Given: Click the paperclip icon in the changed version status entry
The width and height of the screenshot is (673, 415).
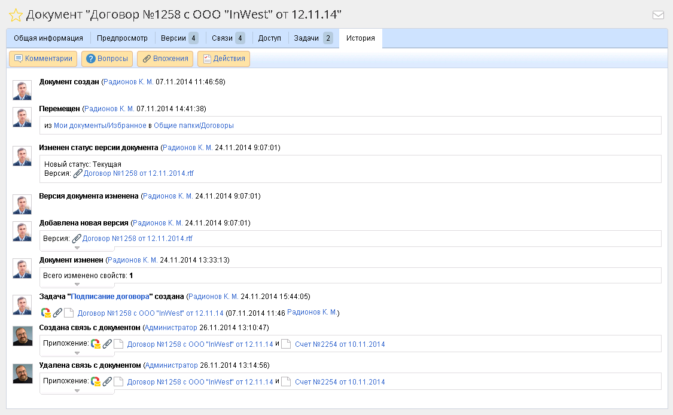Looking at the screenshot, I should pyautogui.click(x=77, y=173).
